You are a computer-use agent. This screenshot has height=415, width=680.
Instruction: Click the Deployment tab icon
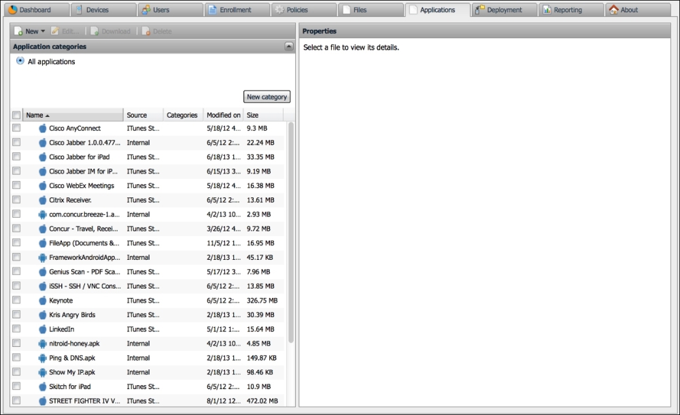pos(479,10)
